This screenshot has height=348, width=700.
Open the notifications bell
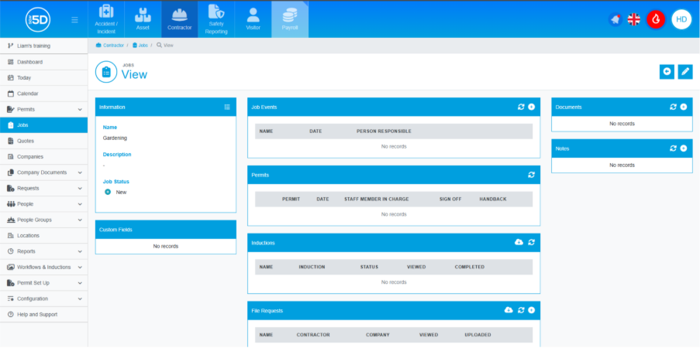pos(616,19)
